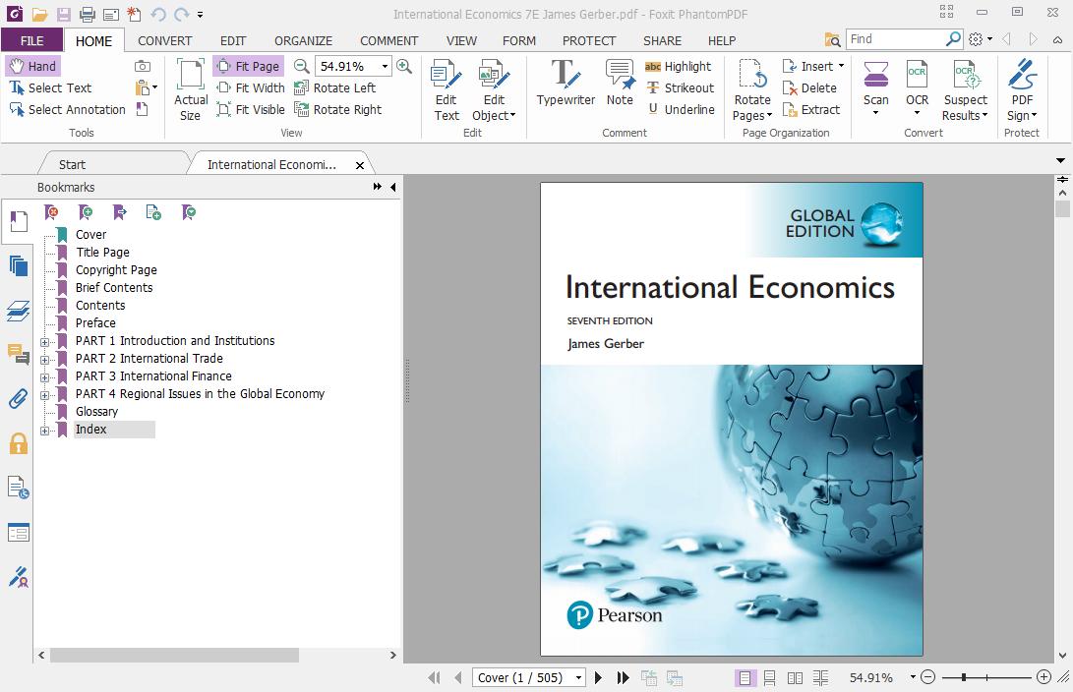Enable the Hand tool
1073x692 pixels.
click(32, 66)
